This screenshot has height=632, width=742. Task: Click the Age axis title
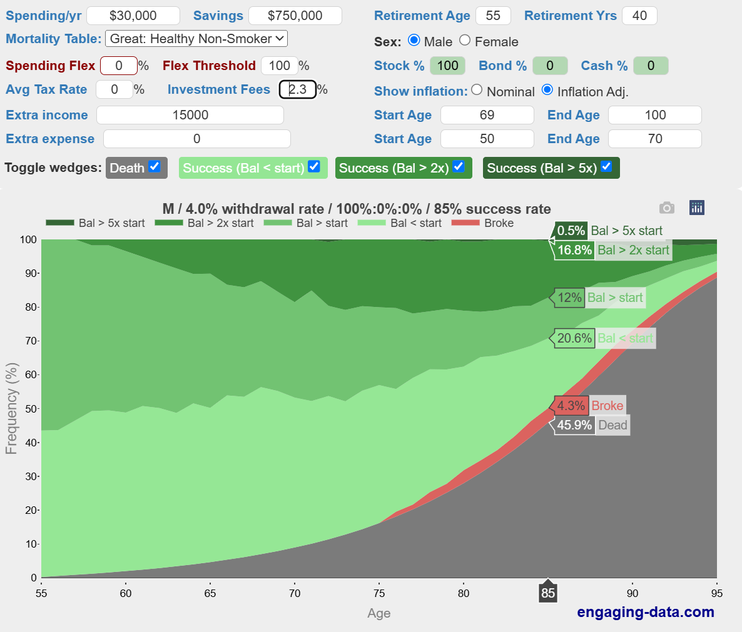379,613
